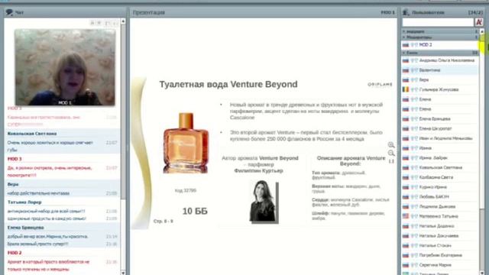This screenshot has height=275, width=489.
Task: Click the headset icon beside Курило Ирина
Action: 414,187
